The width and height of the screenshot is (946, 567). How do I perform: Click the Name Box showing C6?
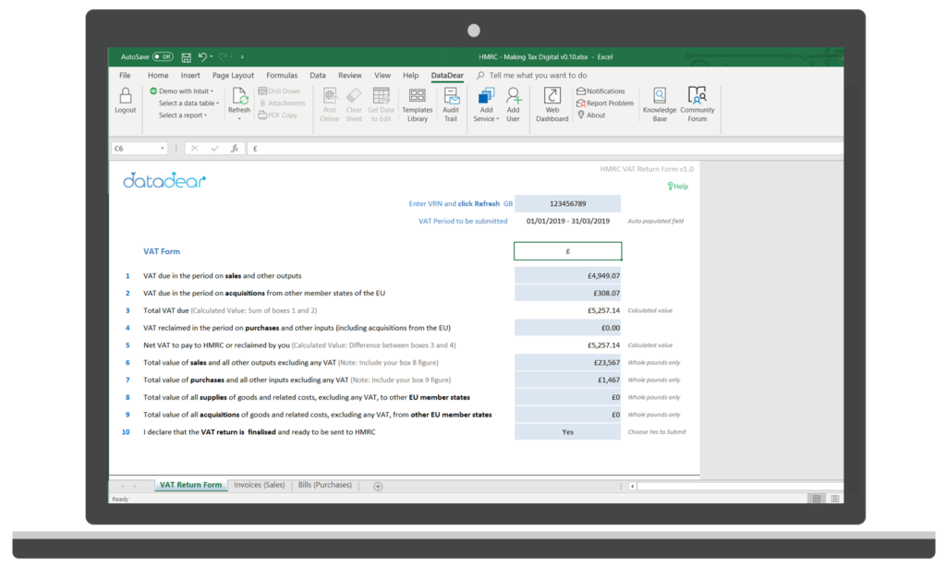tap(134, 149)
